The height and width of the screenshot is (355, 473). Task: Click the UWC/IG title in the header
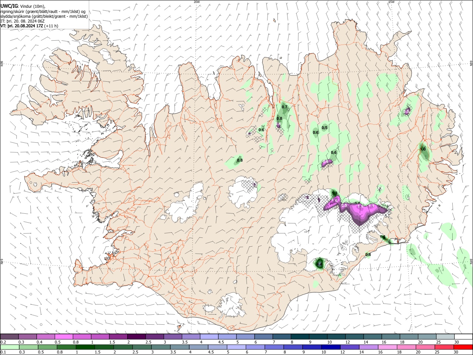coord(9,6)
